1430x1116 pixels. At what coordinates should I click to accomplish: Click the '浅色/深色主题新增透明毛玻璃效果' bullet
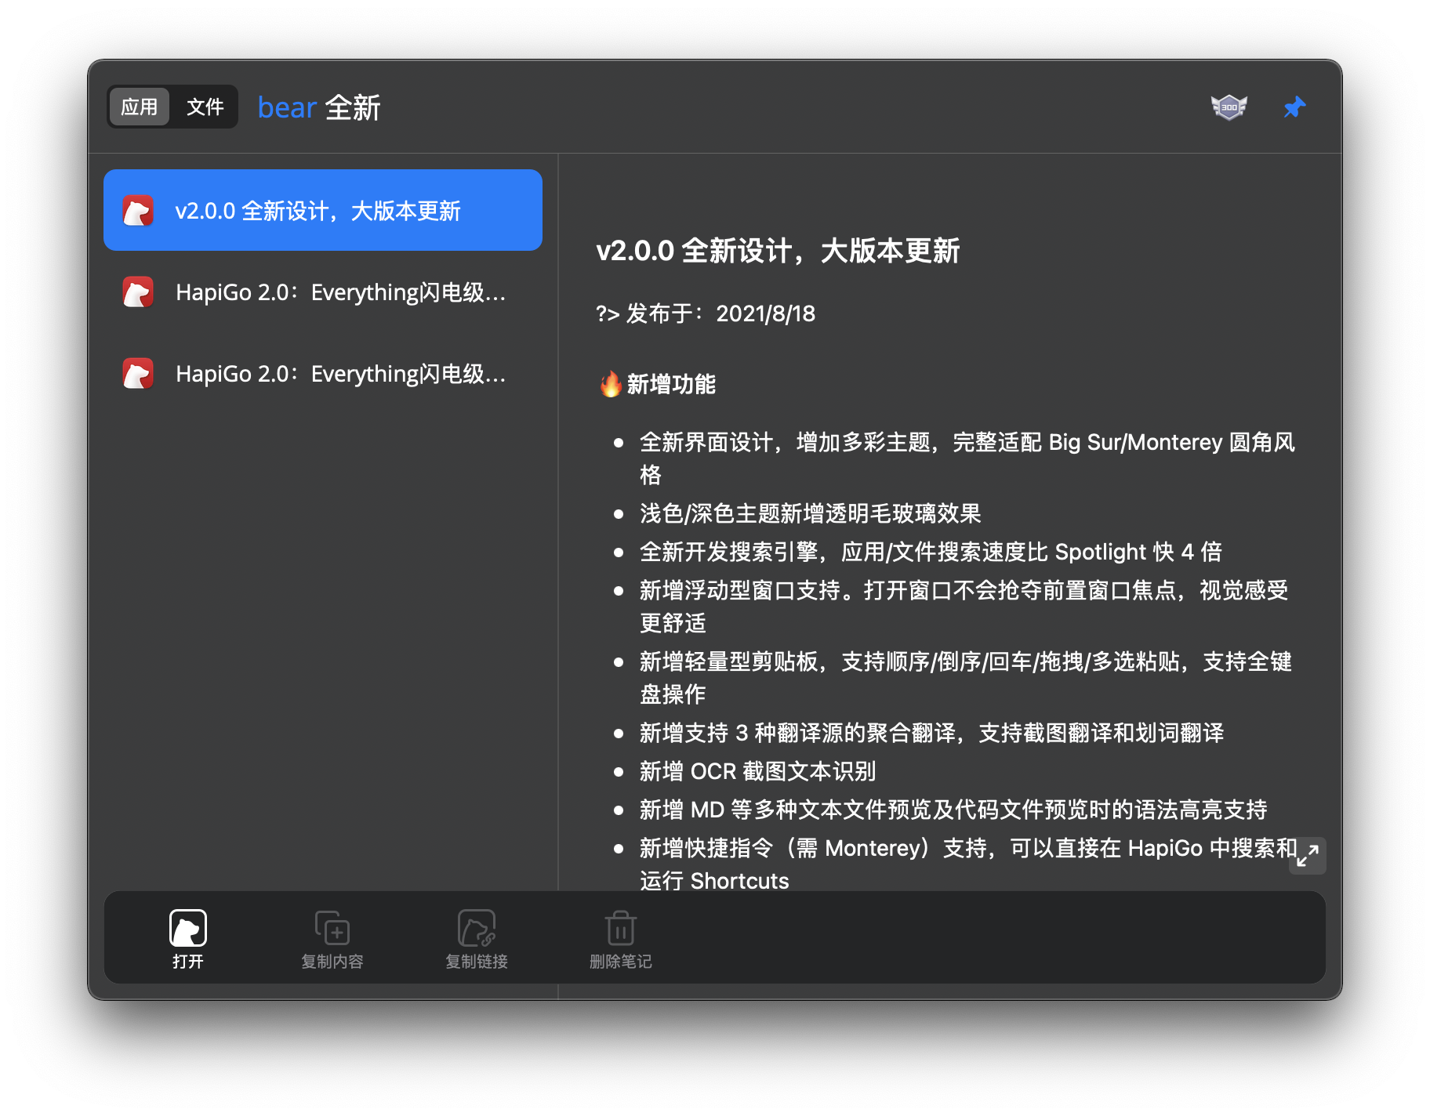coord(811,513)
